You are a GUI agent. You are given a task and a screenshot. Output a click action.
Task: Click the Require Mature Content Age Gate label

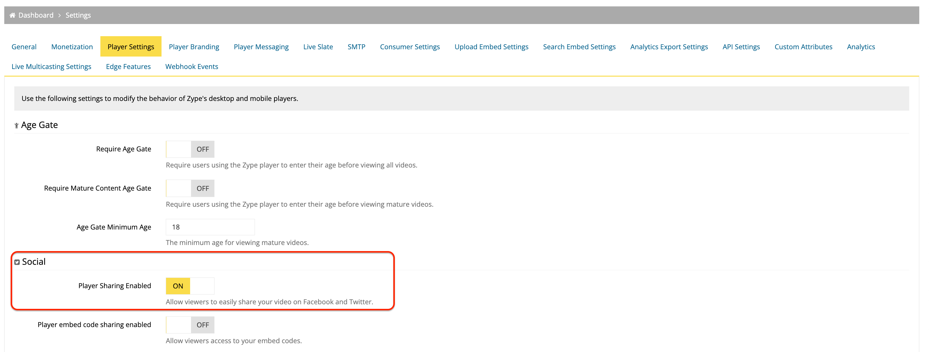pyautogui.click(x=97, y=188)
